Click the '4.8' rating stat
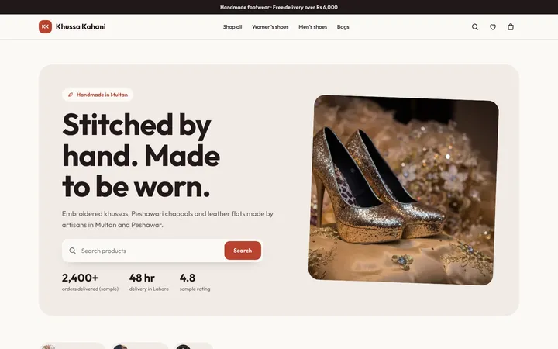 [x=188, y=278]
